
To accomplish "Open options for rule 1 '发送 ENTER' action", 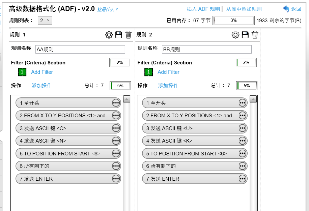I will [116, 179].
